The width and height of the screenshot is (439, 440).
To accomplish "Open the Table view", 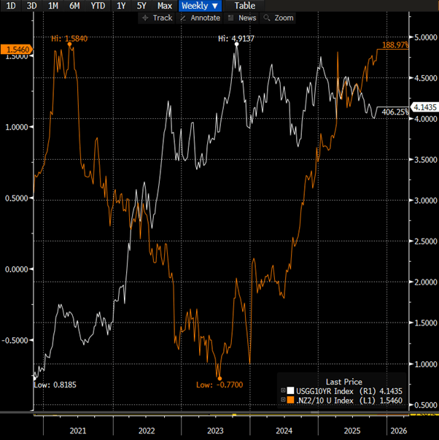I will coord(244,6).
